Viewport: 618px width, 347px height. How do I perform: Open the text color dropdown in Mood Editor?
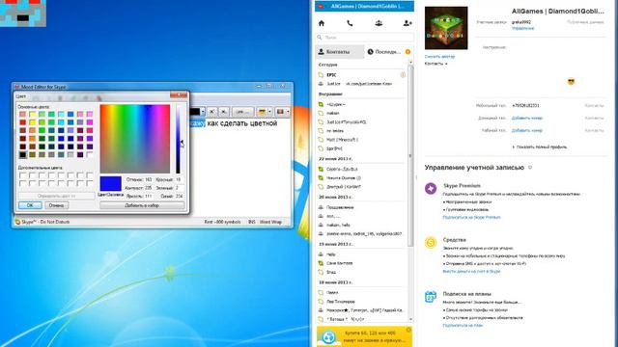[203, 112]
